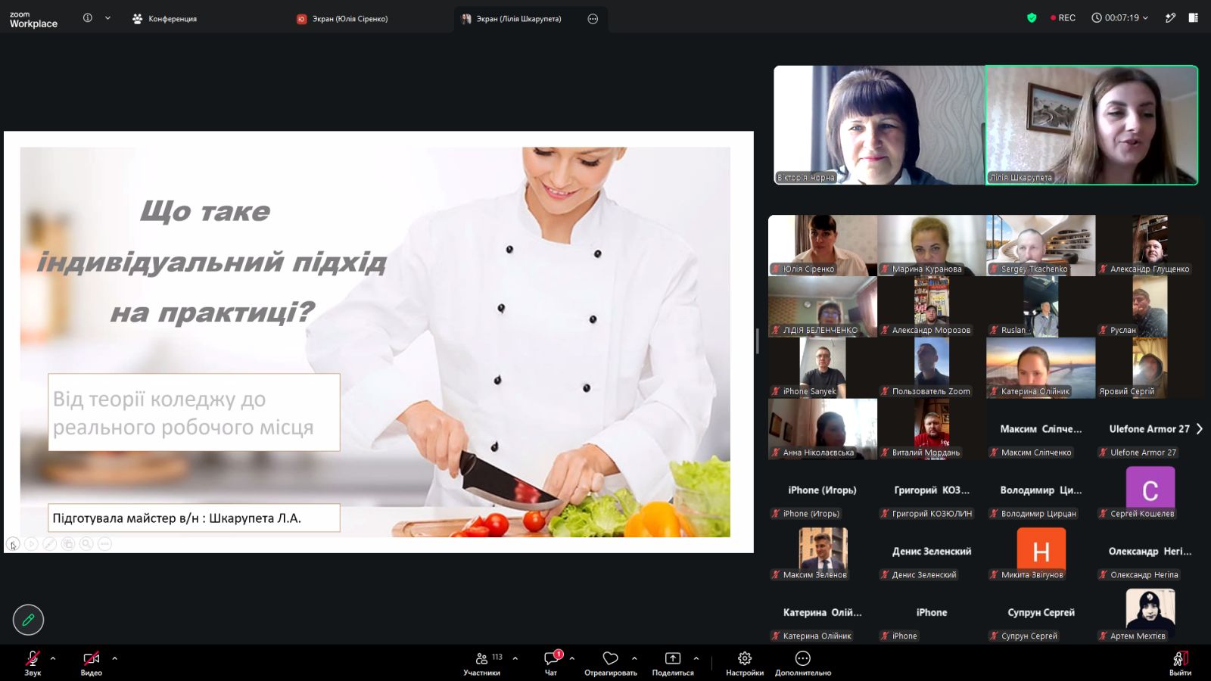Open the Участники participants panel
Image resolution: width=1211 pixels, height=681 pixels.
481,663
